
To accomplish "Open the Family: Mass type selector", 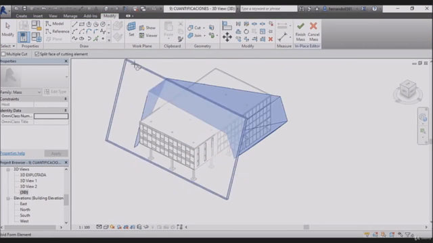I will coord(21,92).
